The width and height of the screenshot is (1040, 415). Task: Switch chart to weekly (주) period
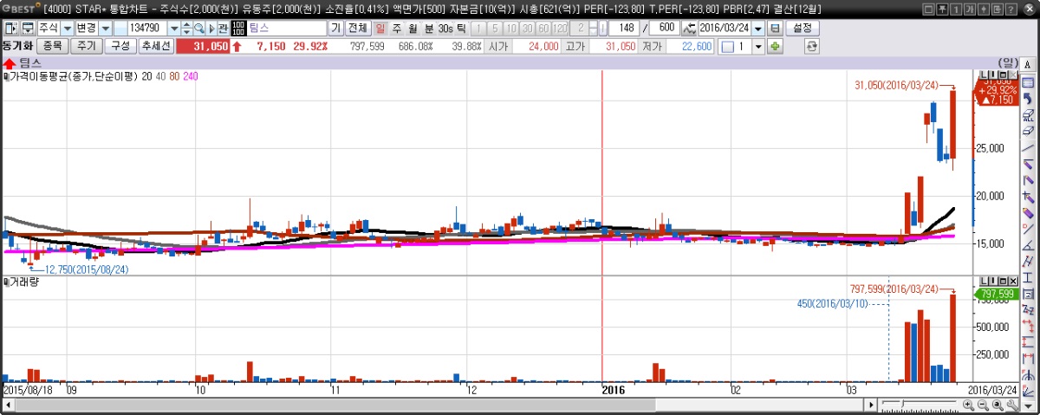pyautogui.click(x=397, y=28)
